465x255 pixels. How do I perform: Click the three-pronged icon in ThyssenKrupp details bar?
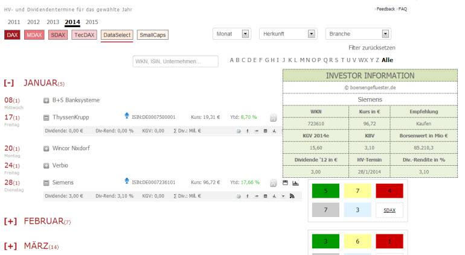(274, 131)
